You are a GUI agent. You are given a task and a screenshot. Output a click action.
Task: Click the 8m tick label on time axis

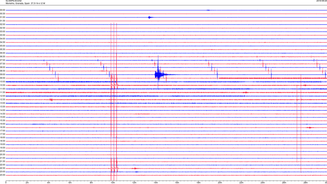91,183
